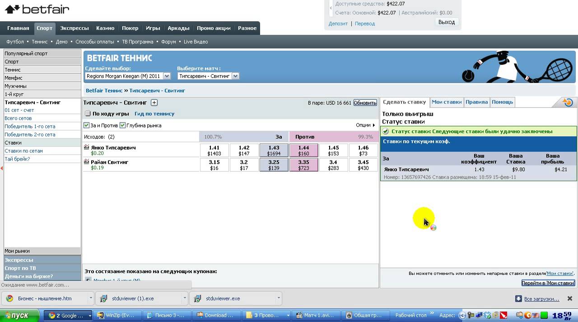Select lay price 1.44 for Типсаревич
Screen dimensions: 578x322
click(x=303, y=151)
